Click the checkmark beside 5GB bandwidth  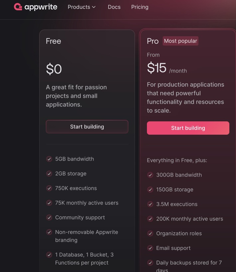click(x=49, y=159)
